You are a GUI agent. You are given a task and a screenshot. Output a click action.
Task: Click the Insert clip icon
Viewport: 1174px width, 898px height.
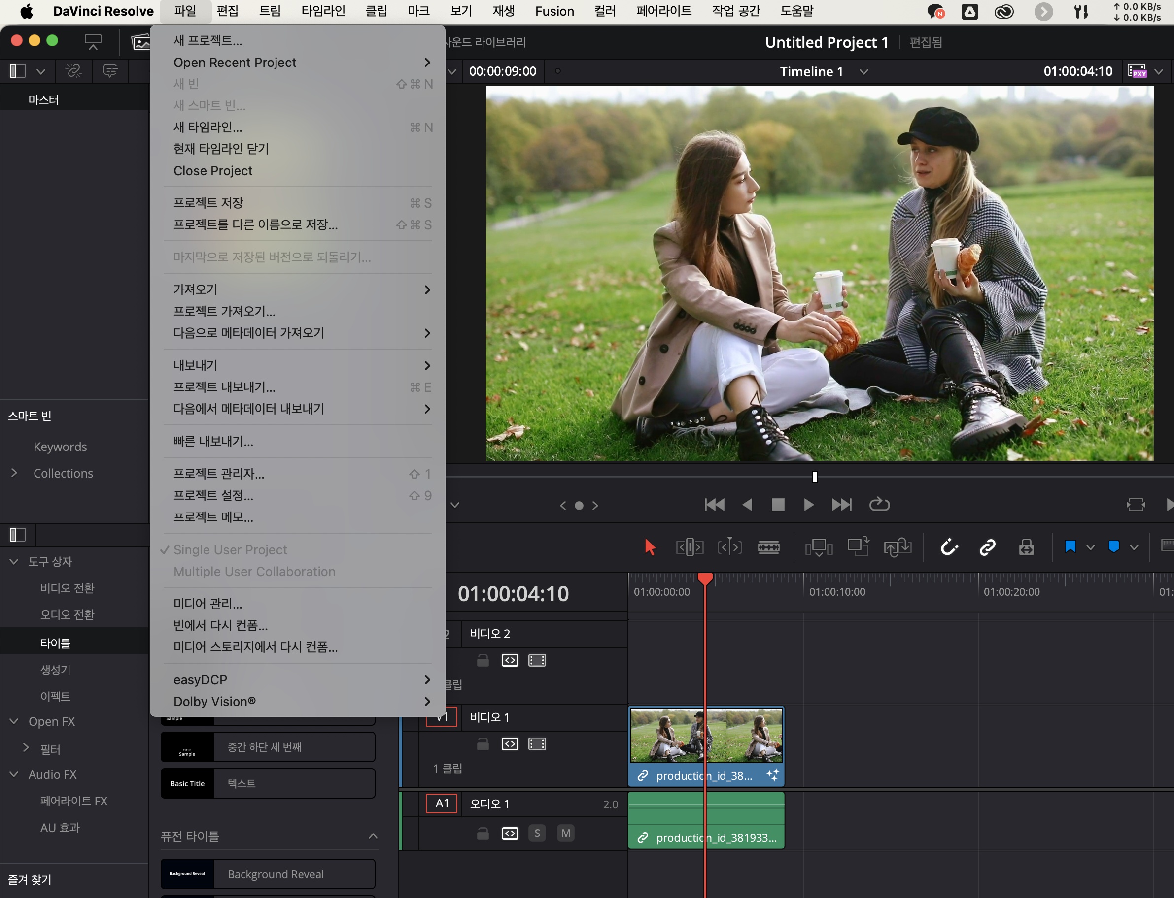[x=819, y=547]
